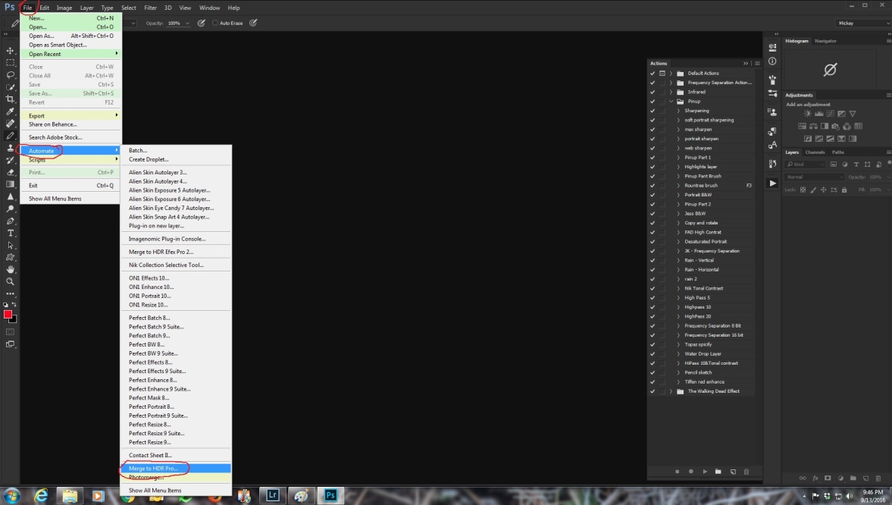Add a Levels adjustment

(x=818, y=114)
